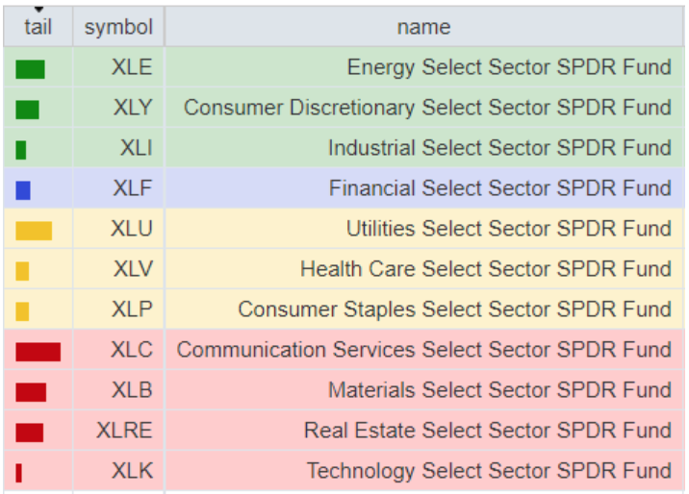The width and height of the screenshot is (689, 494).
Task: Select Technology Select Sector SPDR Fund
Action: click(x=489, y=471)
